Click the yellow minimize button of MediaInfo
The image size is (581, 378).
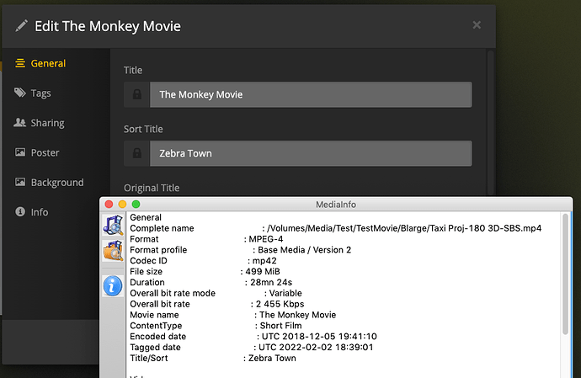122,205
